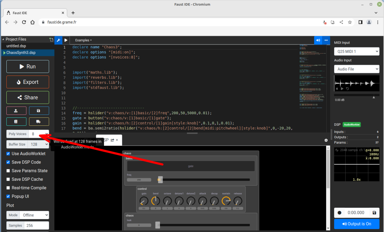Open the documentation book icon button
384x232 pixels.
(16, 122)
